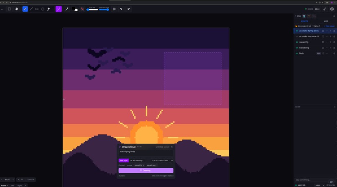Zoom out with the minus button
Viewport: 337px width, 187px height.
pyautogui.click(x=2, y=180)
